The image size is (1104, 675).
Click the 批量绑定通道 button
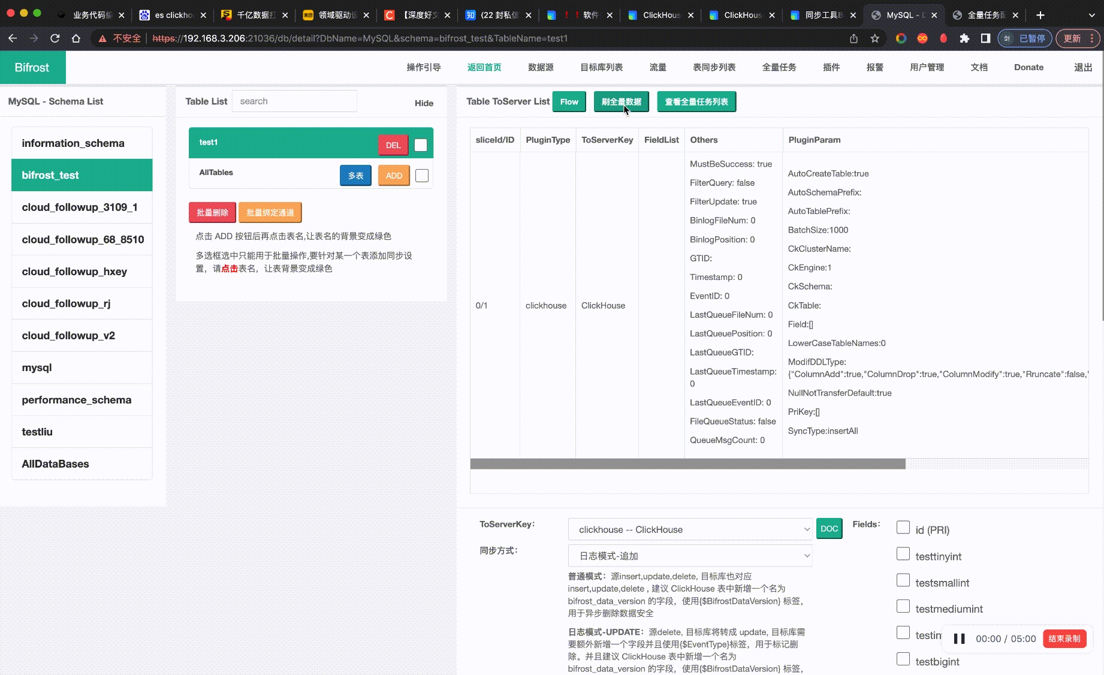coord(270,213)
